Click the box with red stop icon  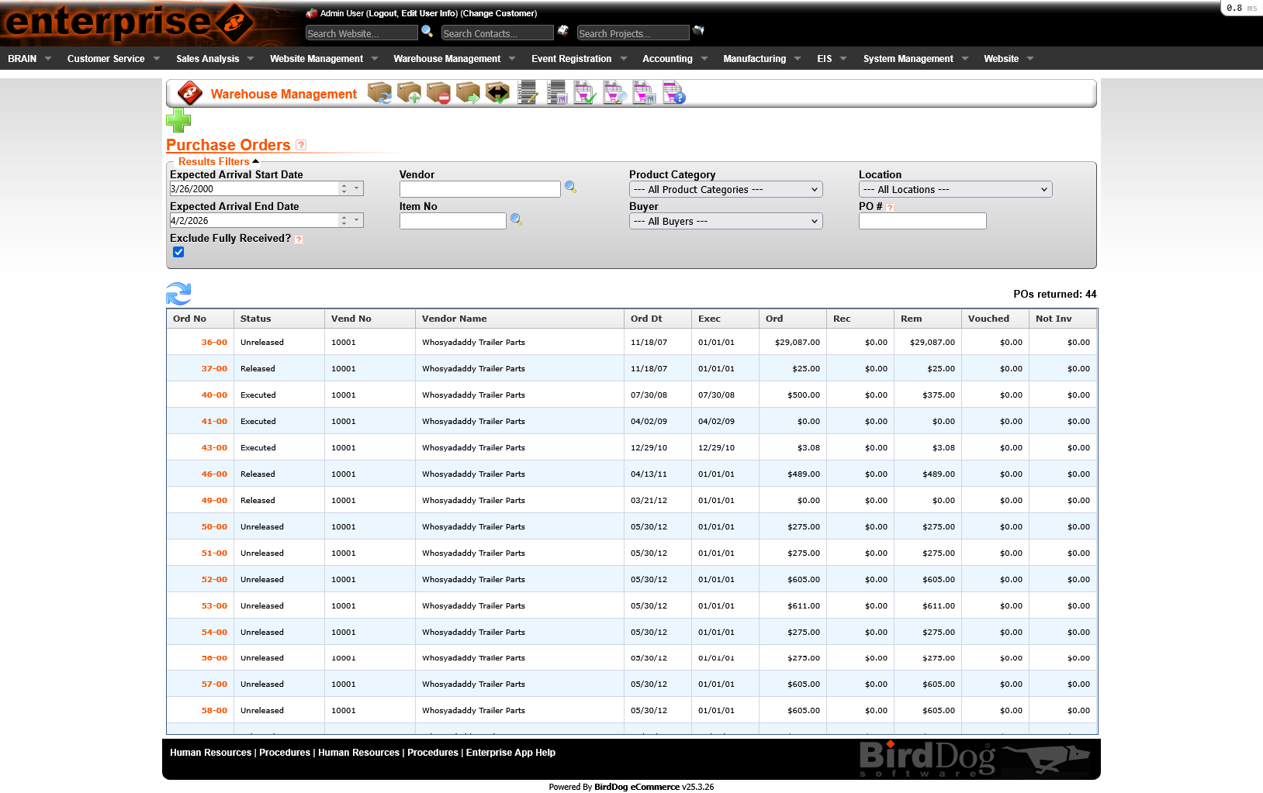438,93
